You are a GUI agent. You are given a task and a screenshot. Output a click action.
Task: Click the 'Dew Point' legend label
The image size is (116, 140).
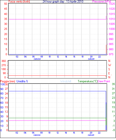tap(104, 81)
